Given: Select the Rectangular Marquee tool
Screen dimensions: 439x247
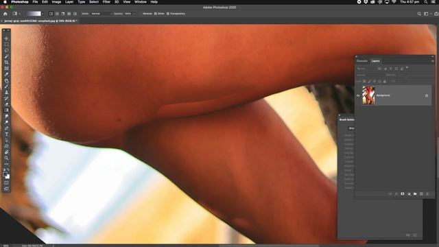Looking at the screenshot, I should [x=6, y=44].
